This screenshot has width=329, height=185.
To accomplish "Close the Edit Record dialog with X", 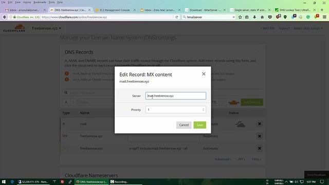I will pyautogui.click(x=204, y=74).
